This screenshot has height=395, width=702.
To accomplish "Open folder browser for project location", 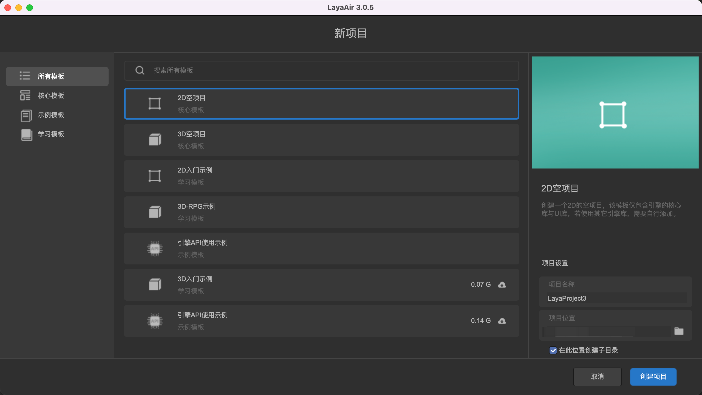I will tap(679, 331).
